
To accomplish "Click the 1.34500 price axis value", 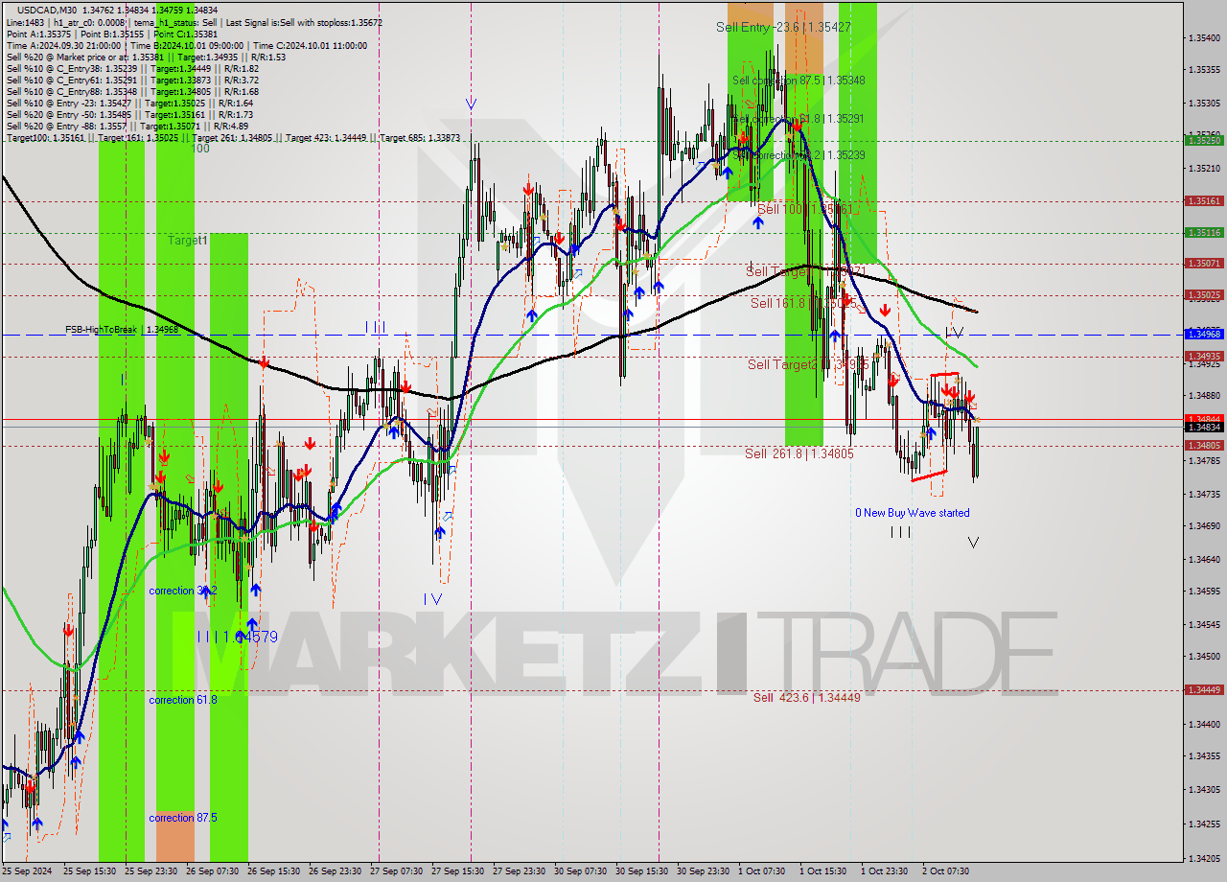I will tap(1204, 657).
